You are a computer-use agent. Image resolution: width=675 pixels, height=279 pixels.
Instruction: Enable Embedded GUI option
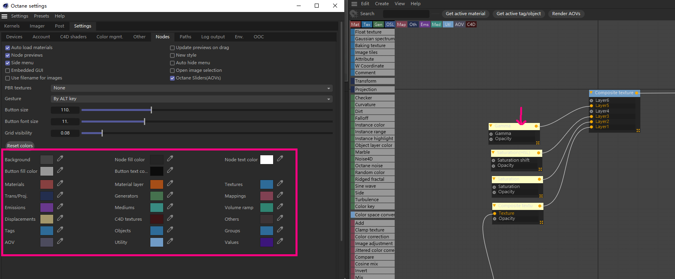tap(8, 71)
